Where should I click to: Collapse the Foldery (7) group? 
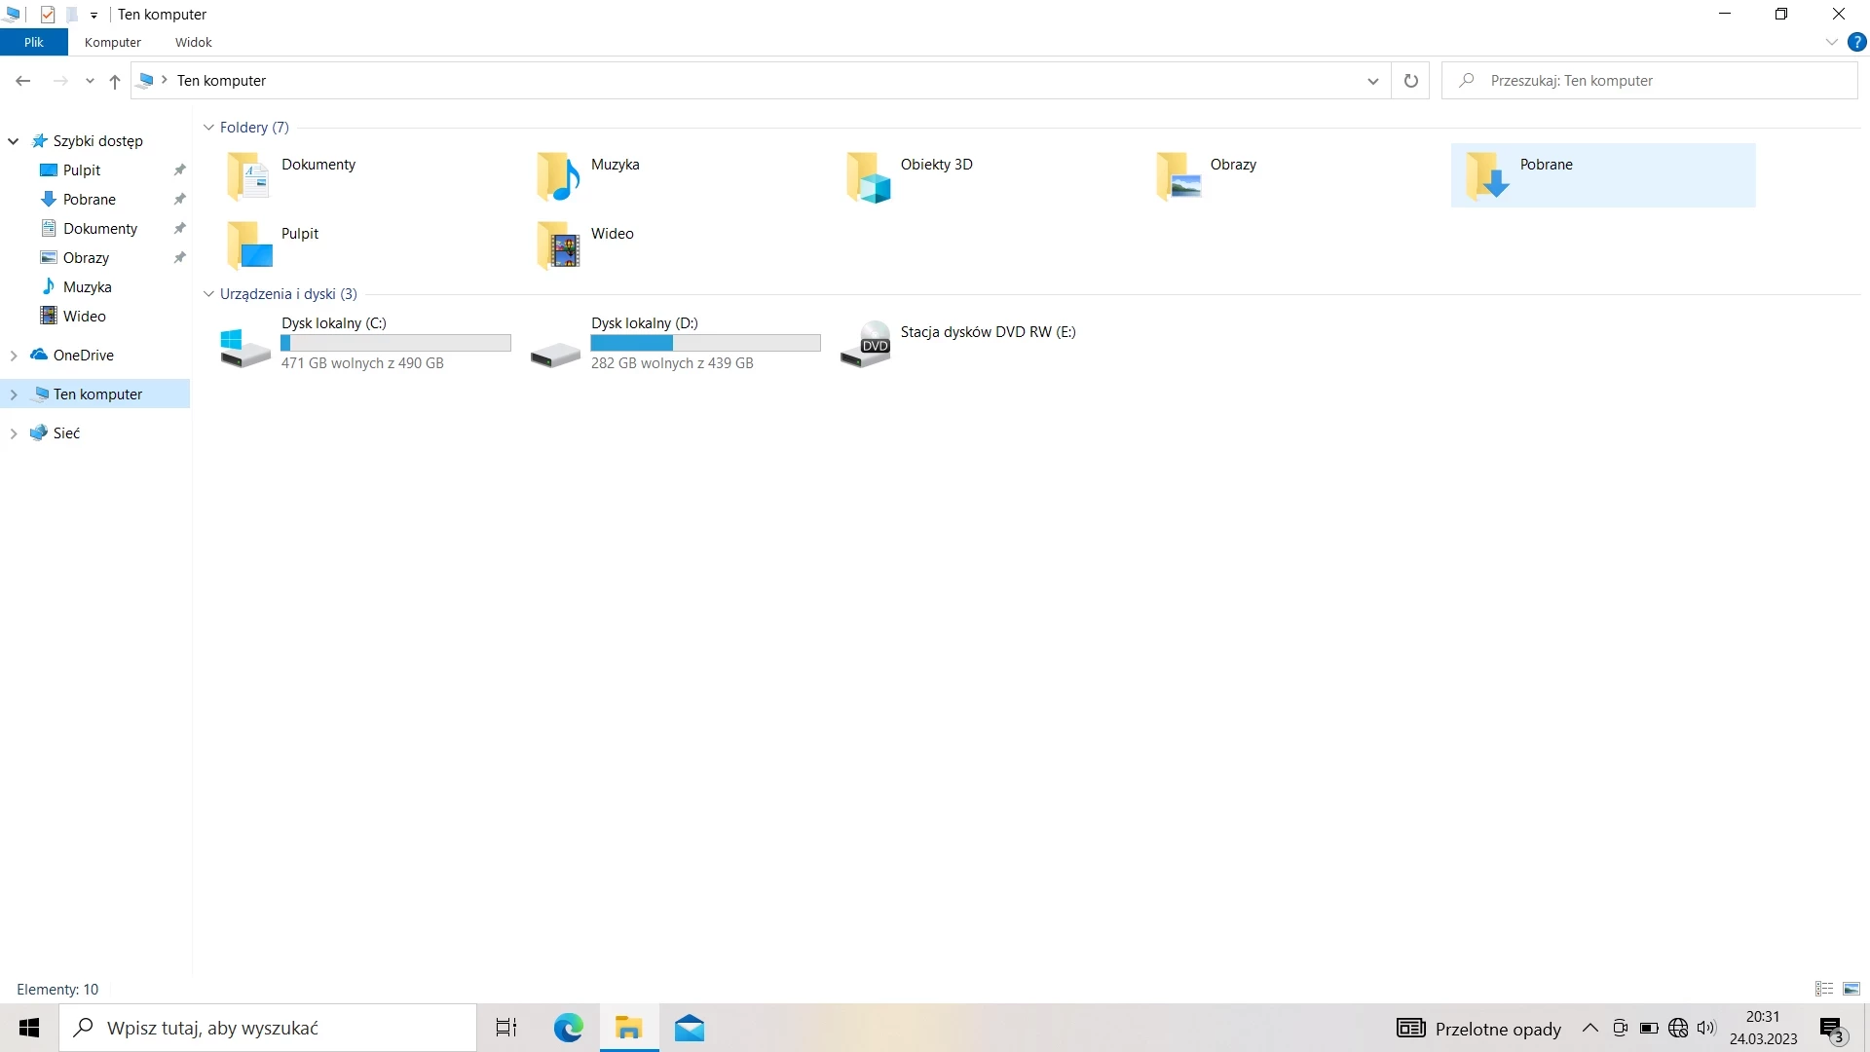click(208, 128)
